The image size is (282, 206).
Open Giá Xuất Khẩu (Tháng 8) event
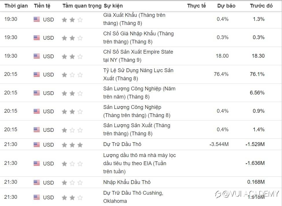coord(134,19)
